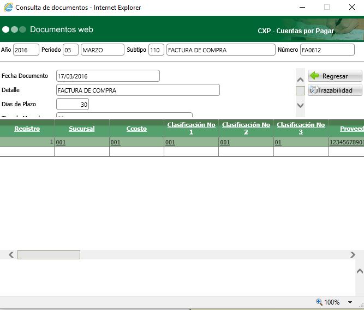Sort by the Costo column header

136,129
